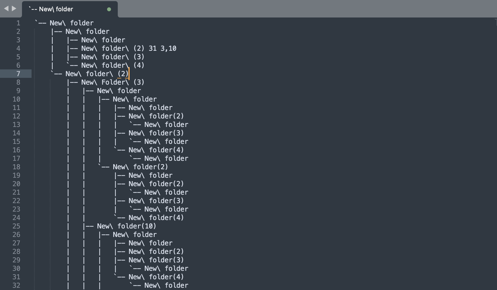Click the "New\ folder\ (3)" text on line 5

click(x=113, y=57)
